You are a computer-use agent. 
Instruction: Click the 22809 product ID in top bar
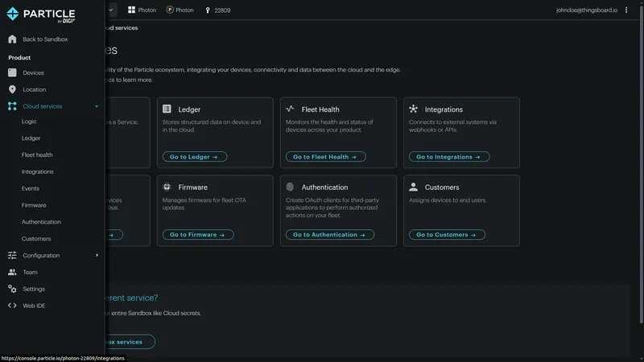coord(222,10)
